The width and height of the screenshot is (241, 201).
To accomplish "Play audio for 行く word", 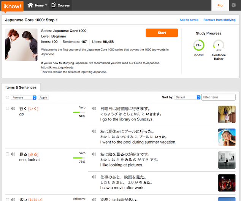I will click(13, 109).
